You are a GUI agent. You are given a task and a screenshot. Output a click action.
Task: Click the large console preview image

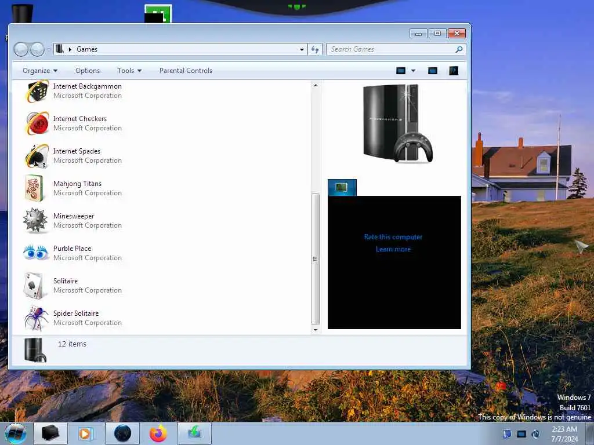(398, 123)
